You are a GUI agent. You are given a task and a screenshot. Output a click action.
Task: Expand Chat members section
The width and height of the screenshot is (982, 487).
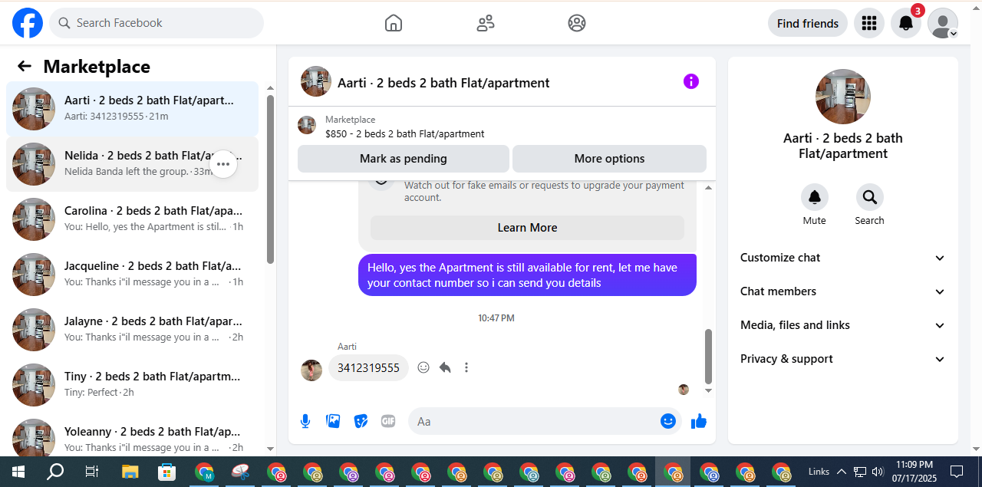[x=843, y=291]
